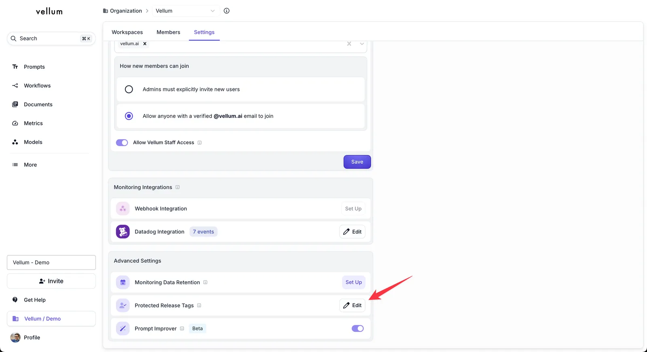Switch to the Workspaces tab
Image resolution: width=647 pixels, height=352 pixels.
click(127, 32)
